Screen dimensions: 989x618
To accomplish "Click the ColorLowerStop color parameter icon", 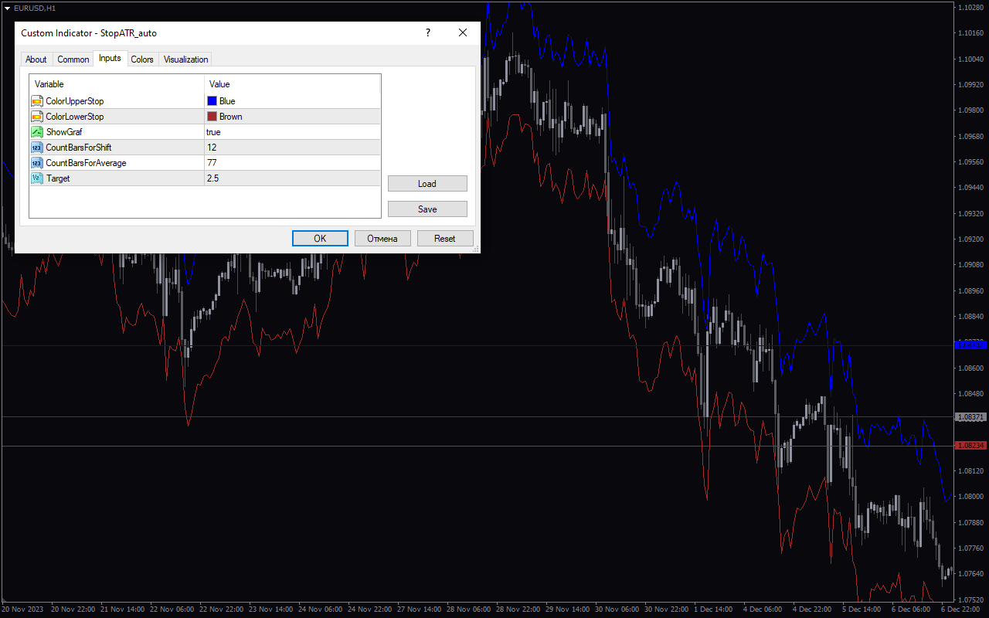I will pos(36,117).
